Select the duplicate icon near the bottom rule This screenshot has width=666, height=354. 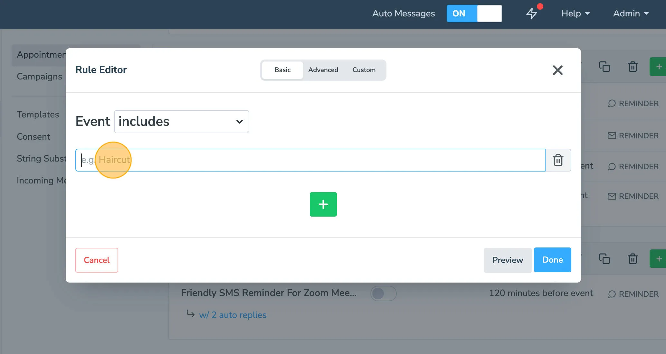[604, 259]
